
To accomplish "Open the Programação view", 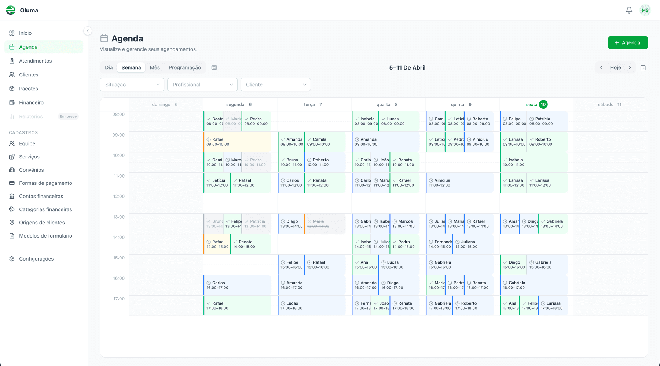I will tap(184, 67).
